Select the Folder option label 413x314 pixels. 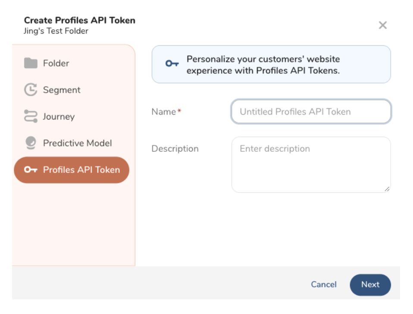56,63
